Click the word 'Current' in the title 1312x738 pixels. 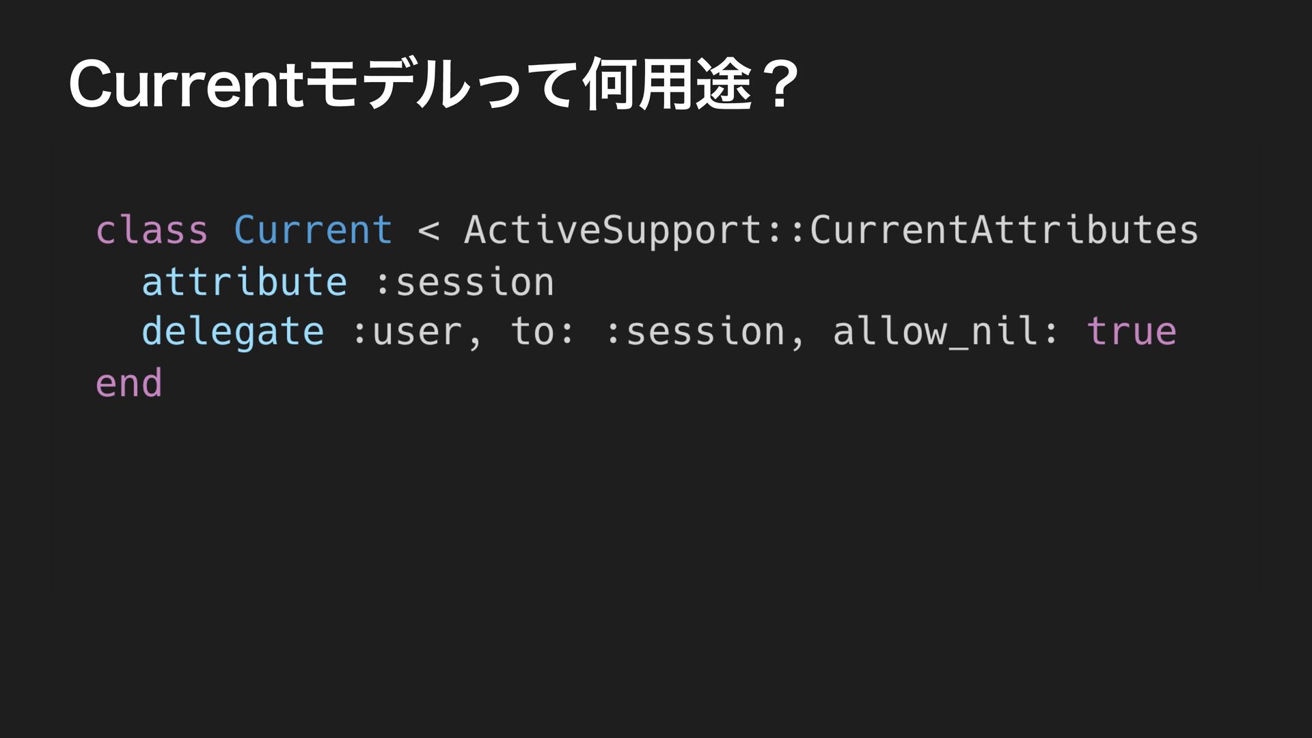coord(185,87)
